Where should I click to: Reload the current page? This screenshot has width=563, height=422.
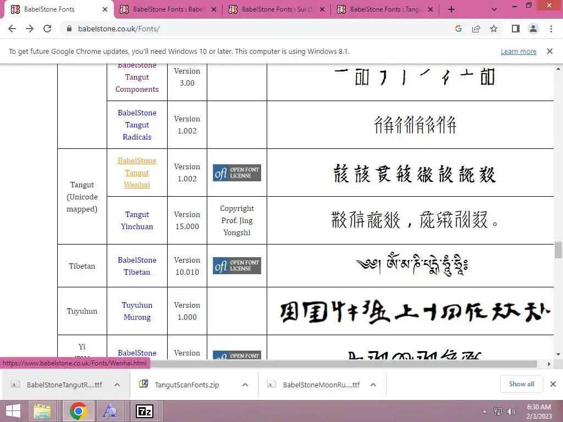[x=47, y=29]
